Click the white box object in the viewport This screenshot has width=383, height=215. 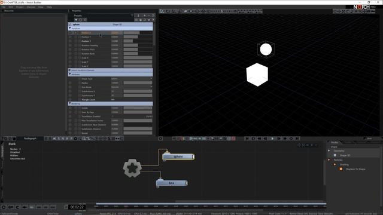(257, 75)
